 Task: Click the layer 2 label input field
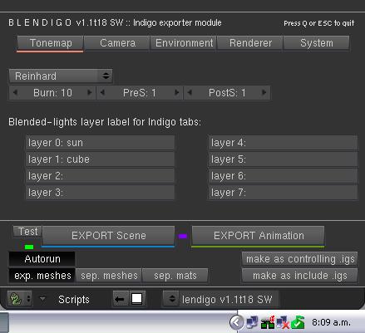100,176
